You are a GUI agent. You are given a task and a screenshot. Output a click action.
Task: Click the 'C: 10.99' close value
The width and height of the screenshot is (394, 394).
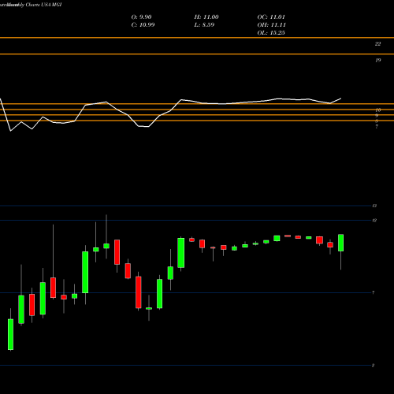click(x=143, y=25)
